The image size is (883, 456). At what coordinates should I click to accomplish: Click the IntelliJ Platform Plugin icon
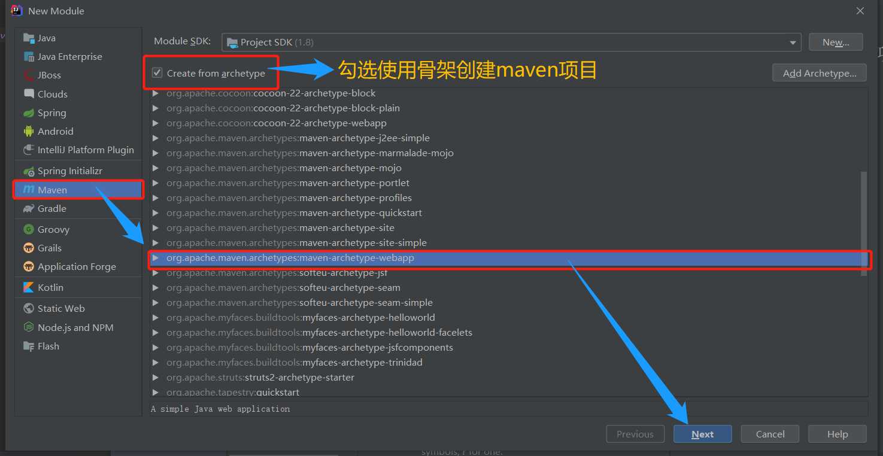pyautogui.click(x=29, y=150)
